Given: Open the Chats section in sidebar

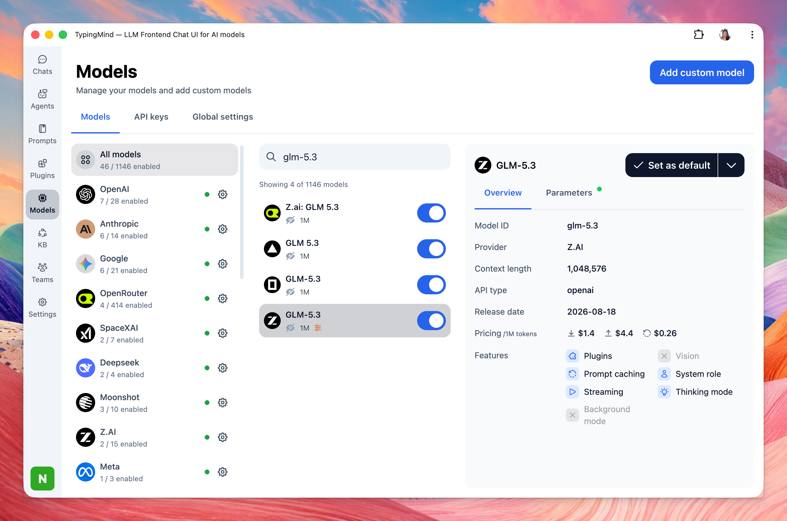Looking at the screenshot, I should [x=42, y=65].
